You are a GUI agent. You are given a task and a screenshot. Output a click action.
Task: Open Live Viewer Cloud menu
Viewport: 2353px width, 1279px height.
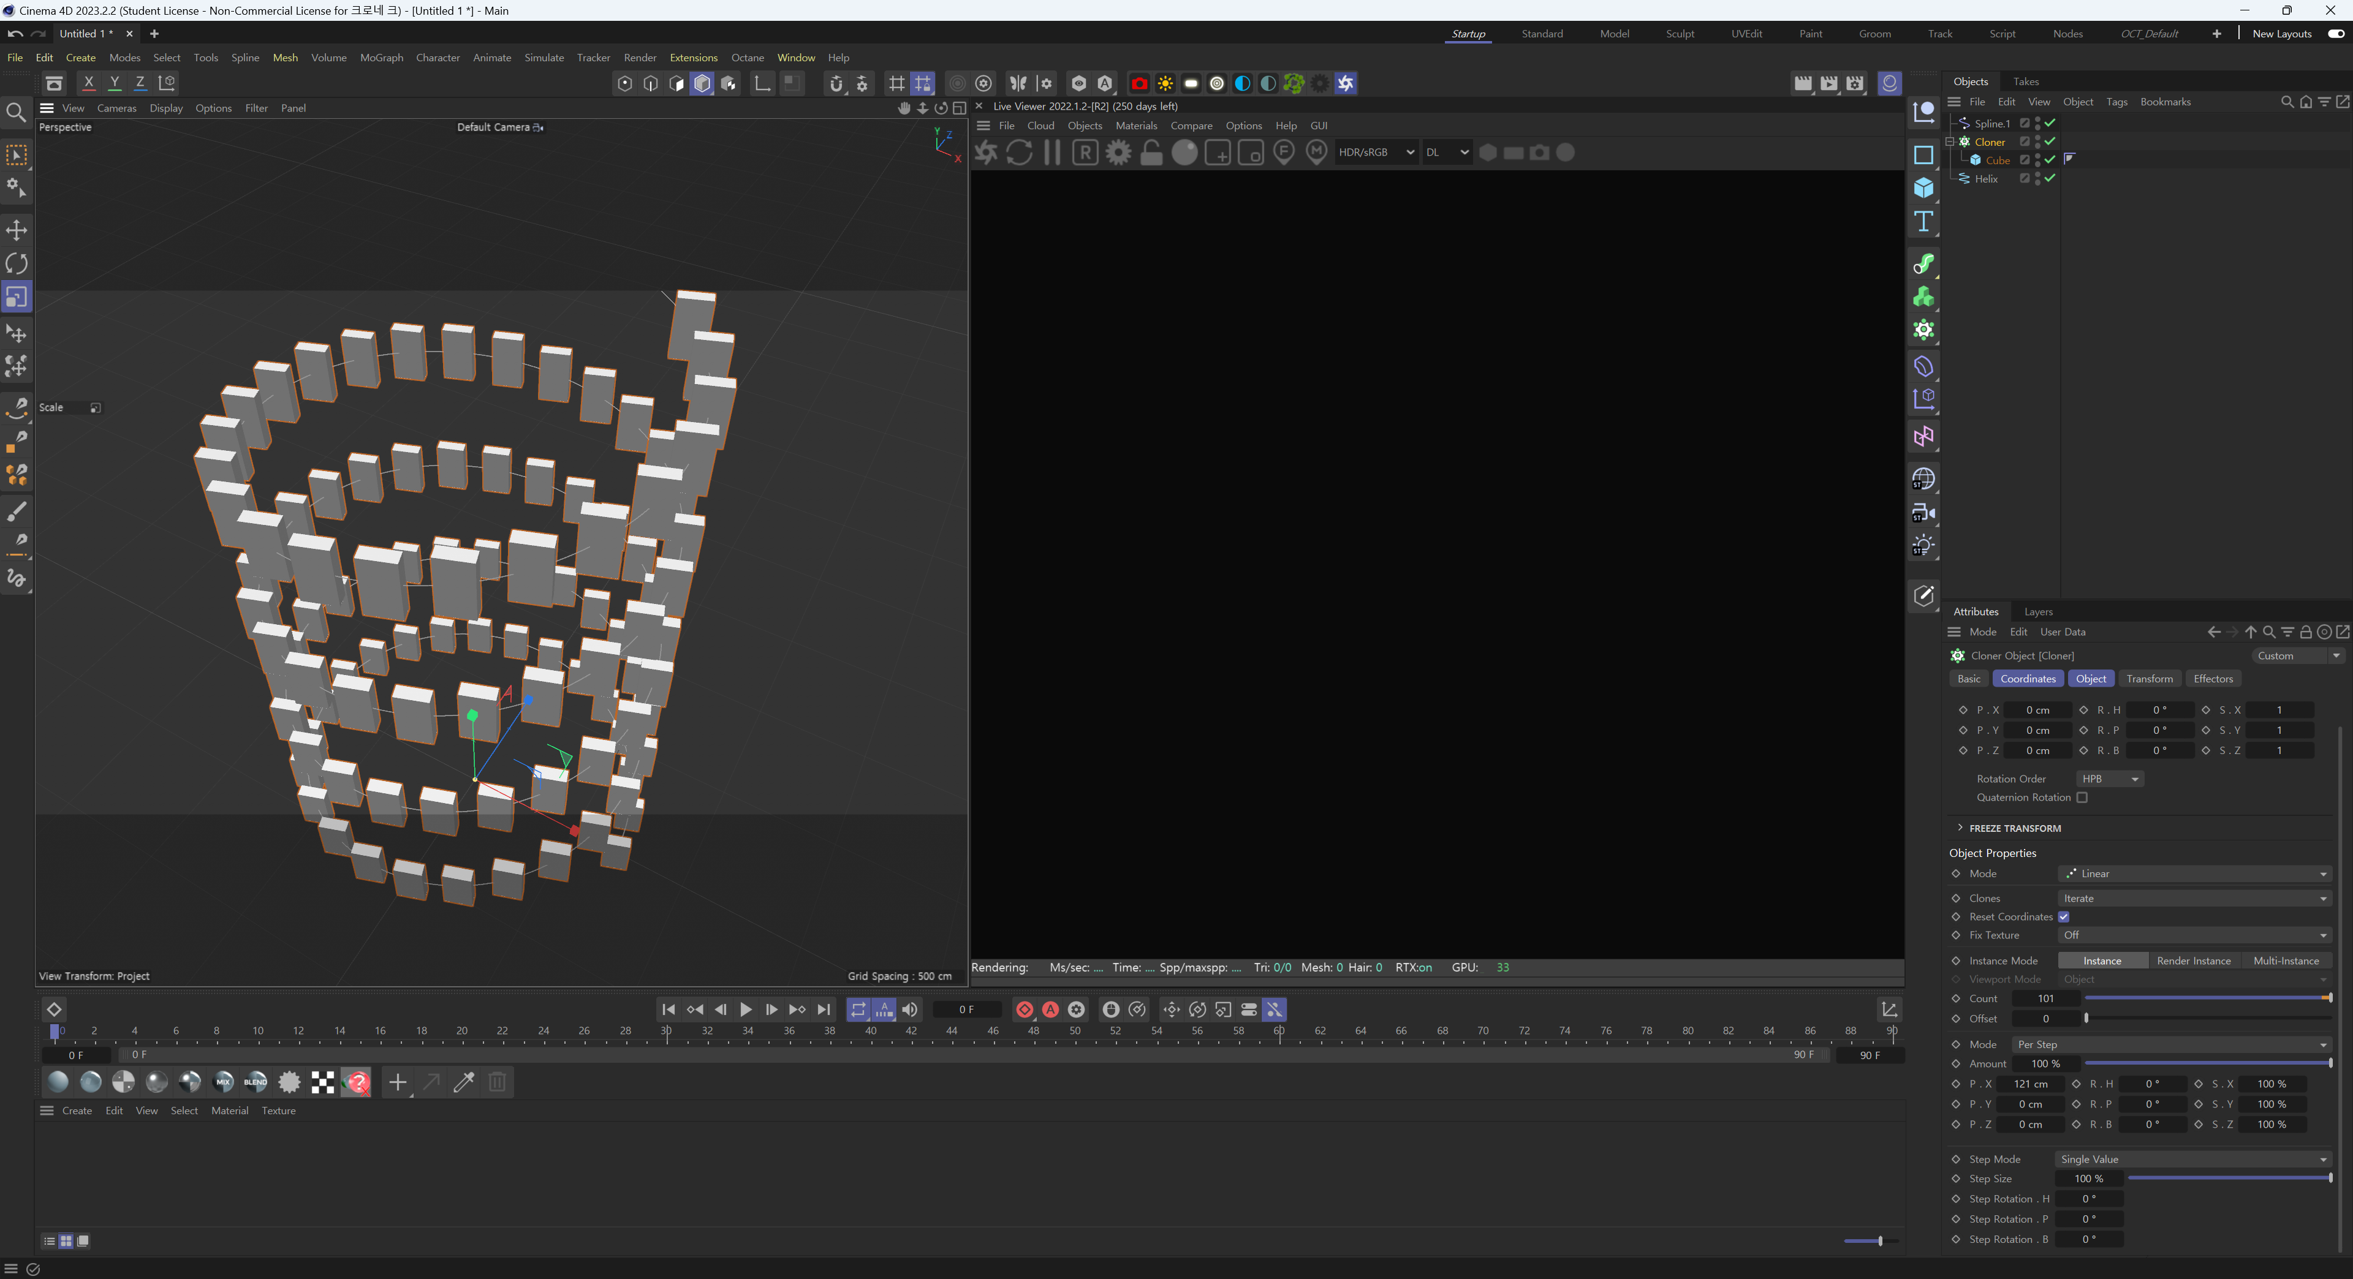point(1040,126)
